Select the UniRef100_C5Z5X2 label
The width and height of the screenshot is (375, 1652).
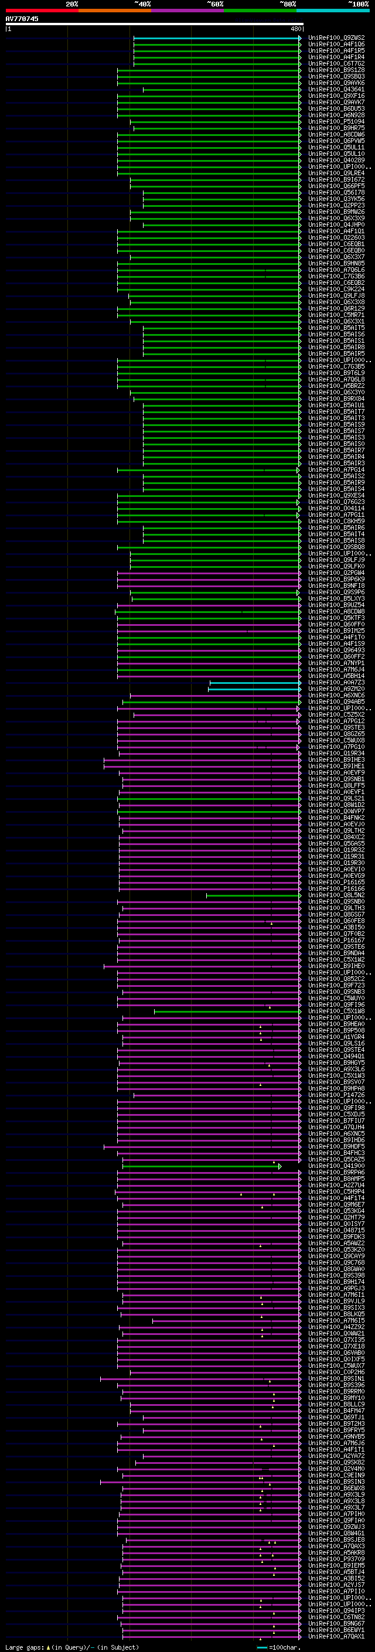(x=336, y=714)
